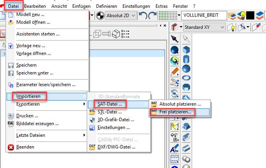266x168 pixels.
Task: Select Assistenten starten entry
Action: tap(47, 34)
